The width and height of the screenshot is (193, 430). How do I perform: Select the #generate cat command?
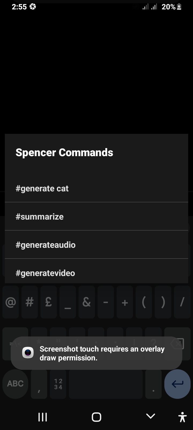tap(42, 188)
